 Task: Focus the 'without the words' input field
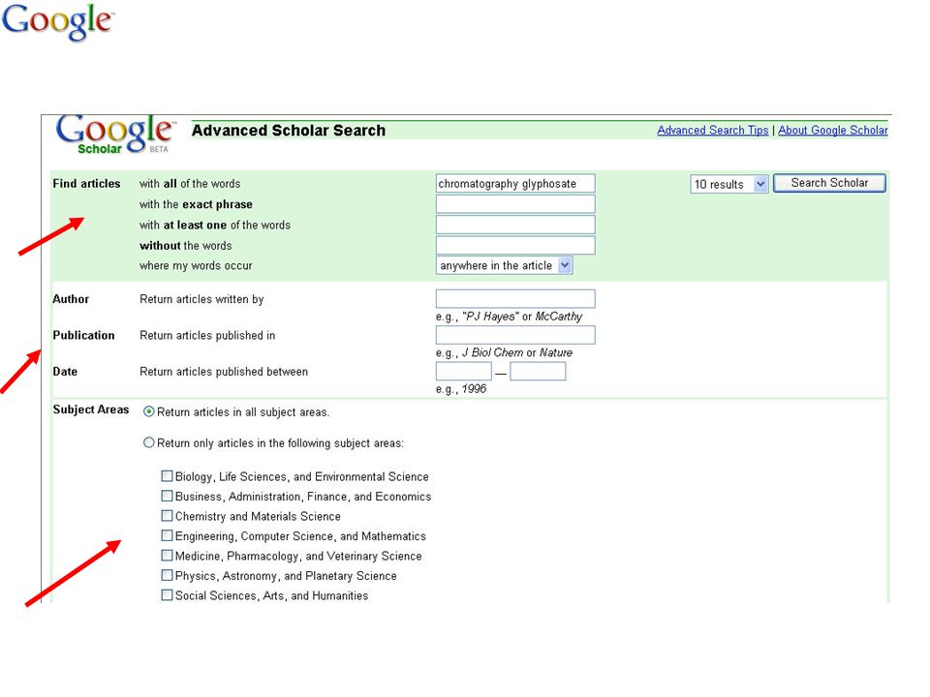[515, 245]
